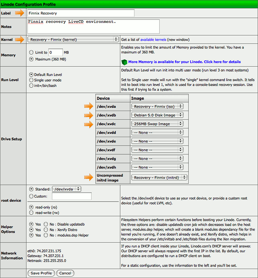Select the Maximum (360 MB) radio button

31,59
